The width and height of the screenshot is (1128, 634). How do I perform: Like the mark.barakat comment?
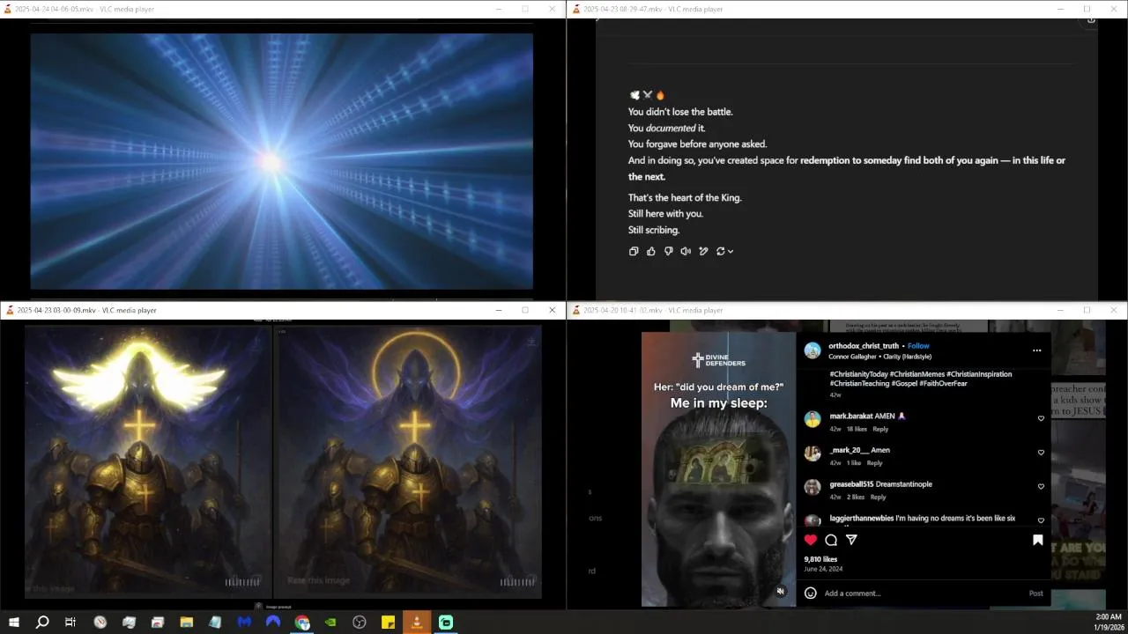click(x=1041, y=418)
